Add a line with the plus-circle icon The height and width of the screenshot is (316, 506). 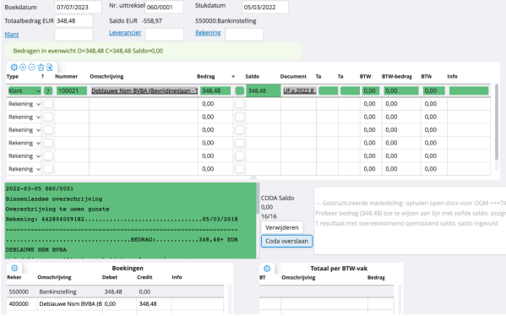coord(23,67)
